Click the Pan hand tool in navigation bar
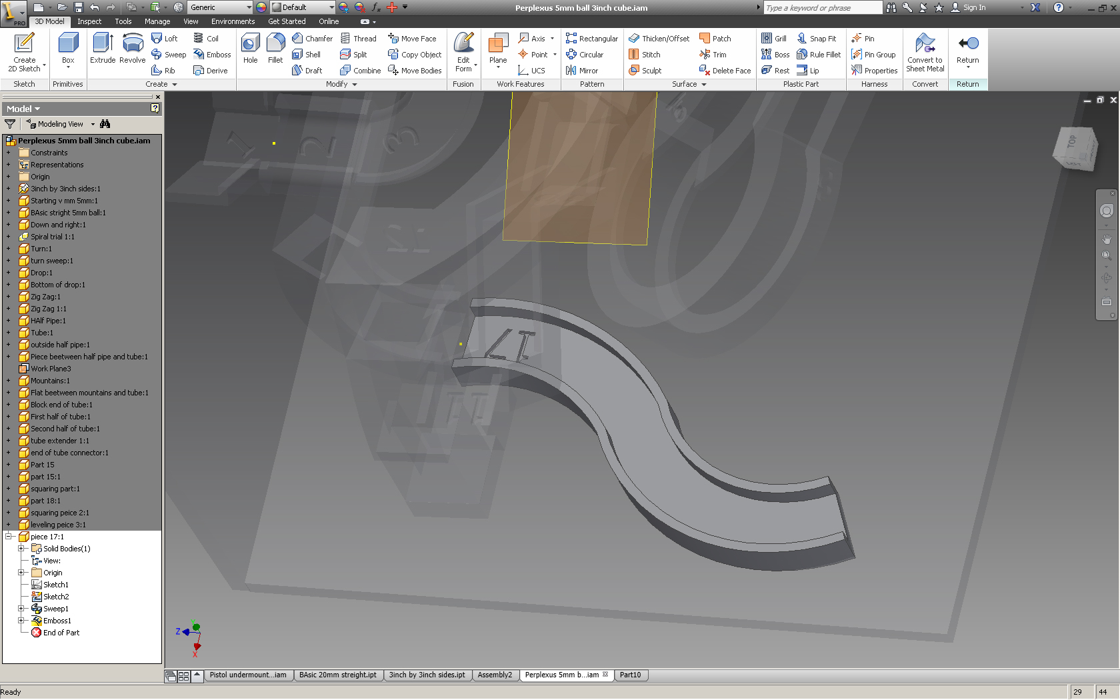Image resolution: width=1120 pixels, height=700 pixels. (1107, 239)
